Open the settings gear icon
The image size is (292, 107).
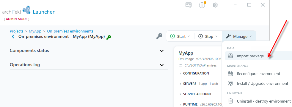pyautogui.click(x=215, y=5)
